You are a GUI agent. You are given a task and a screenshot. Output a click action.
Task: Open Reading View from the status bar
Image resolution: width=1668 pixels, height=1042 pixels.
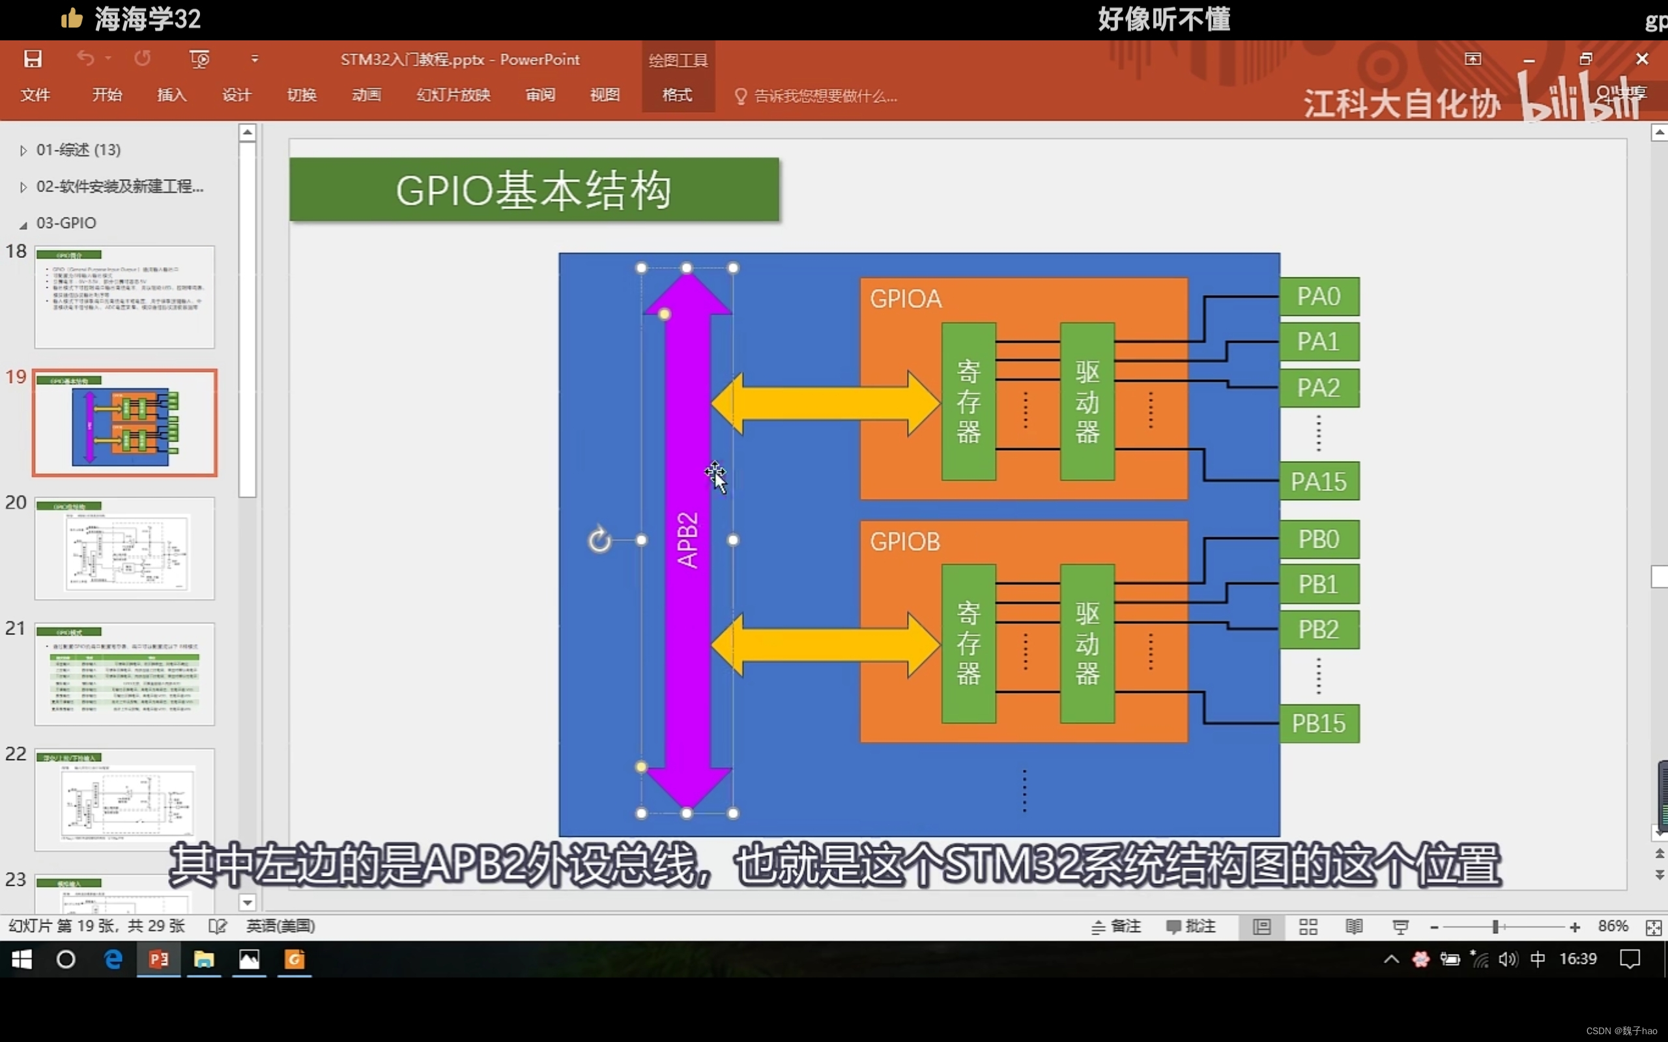coord(1353,926)
